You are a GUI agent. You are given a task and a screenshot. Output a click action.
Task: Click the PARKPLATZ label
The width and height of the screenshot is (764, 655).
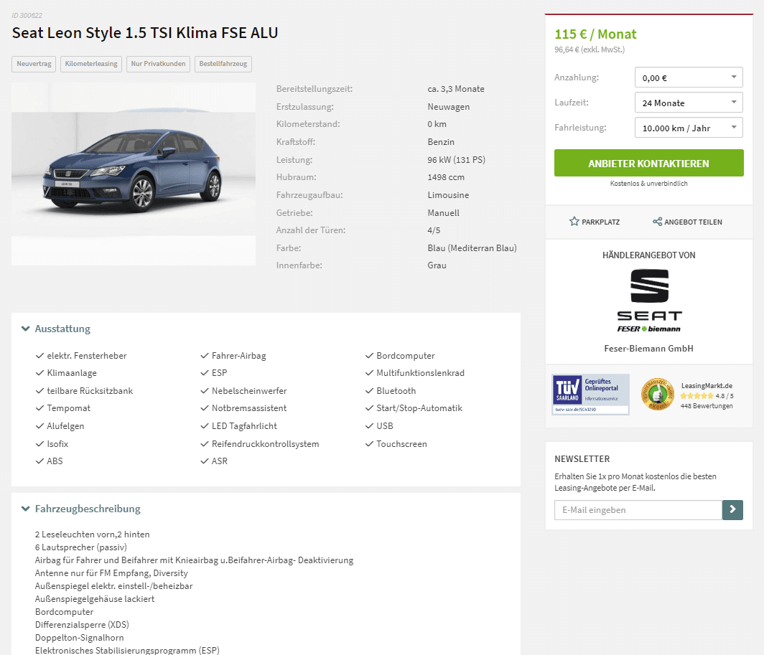[x=601, y=222]
